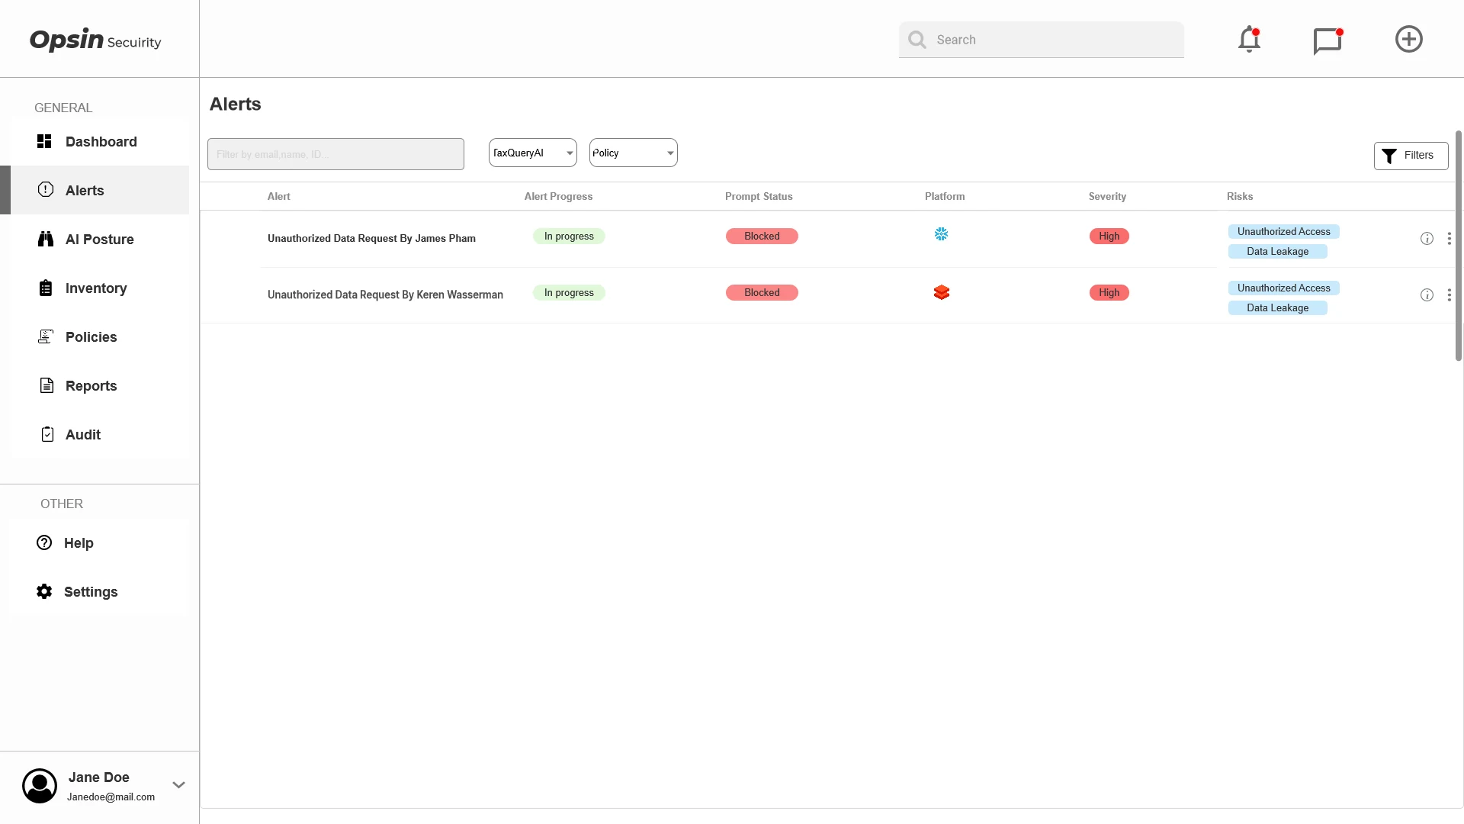Open the Policy dropdown
1464x824 pixels.
(633, 153)
